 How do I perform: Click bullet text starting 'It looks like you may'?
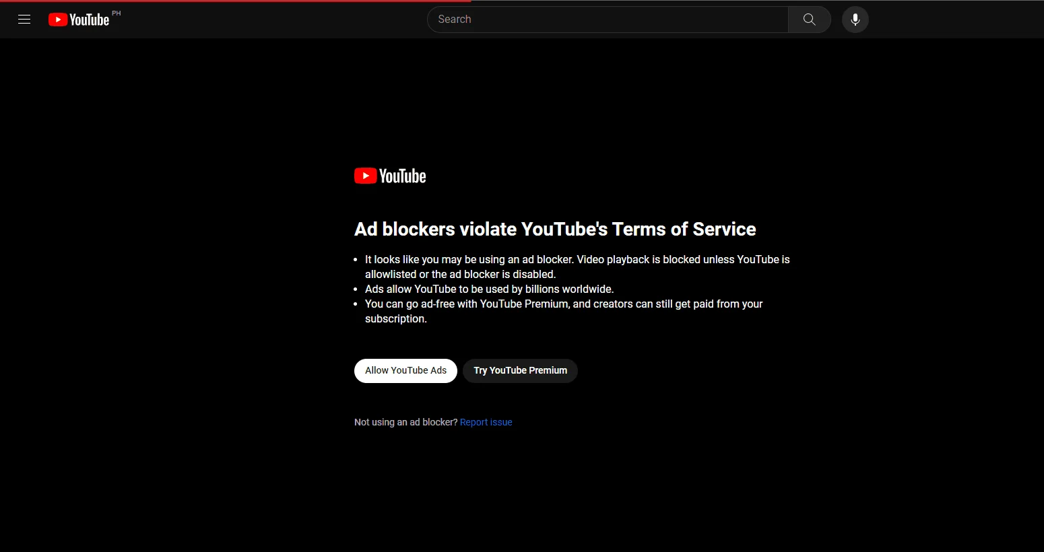[577, 267]
